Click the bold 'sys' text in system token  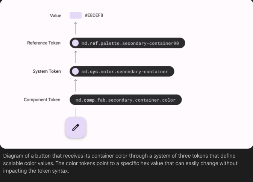(94, 72)
